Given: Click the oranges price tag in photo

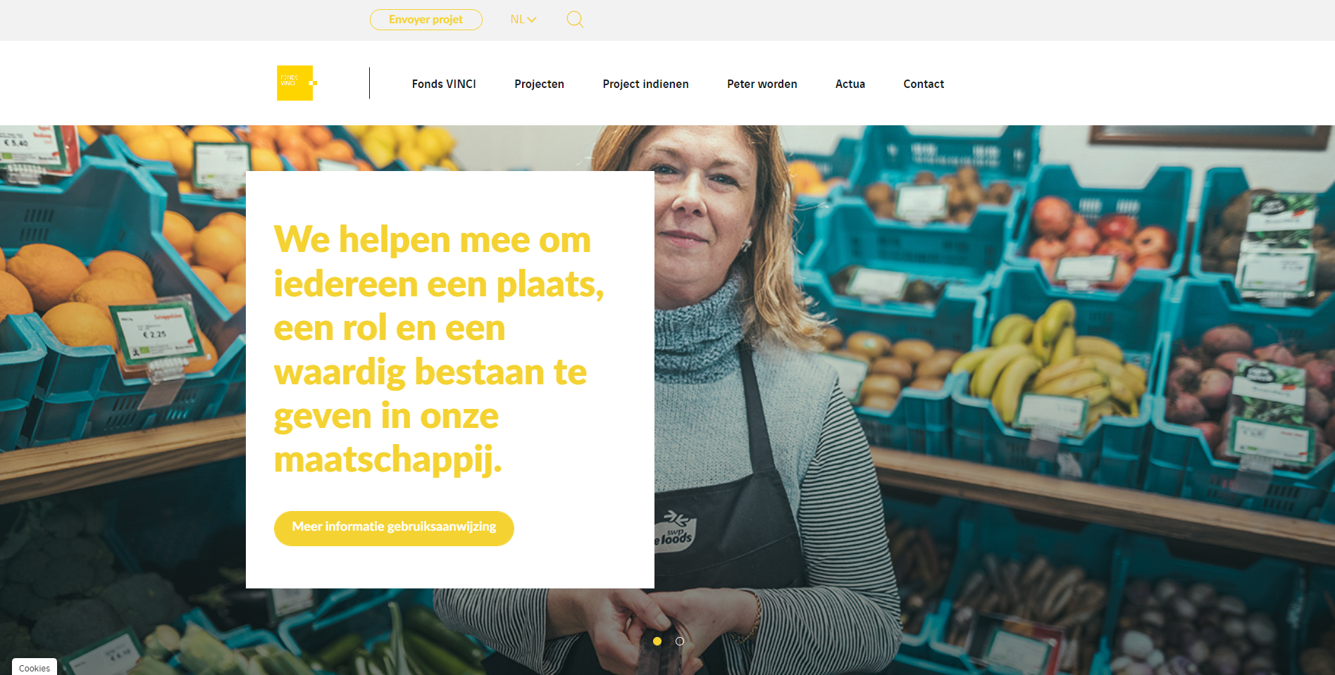Looking at the screenshot, I should (x=155, y=336).
